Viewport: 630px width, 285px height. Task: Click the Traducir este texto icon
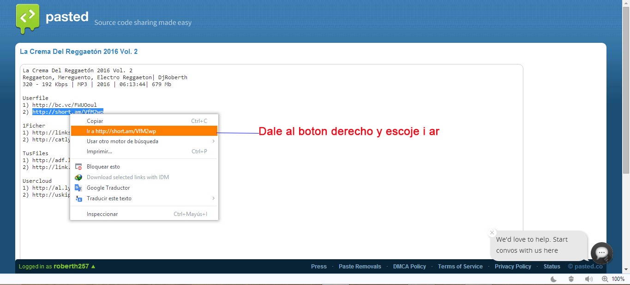coord(78,198)
